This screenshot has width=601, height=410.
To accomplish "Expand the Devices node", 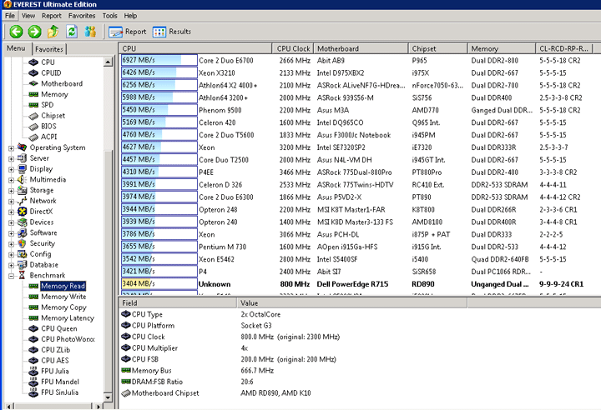I will 11,222.
